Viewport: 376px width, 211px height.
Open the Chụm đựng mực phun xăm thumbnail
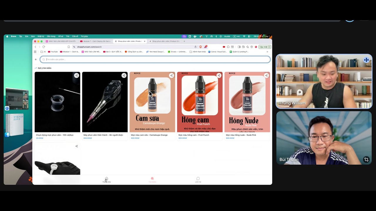[x=57, y=102]
